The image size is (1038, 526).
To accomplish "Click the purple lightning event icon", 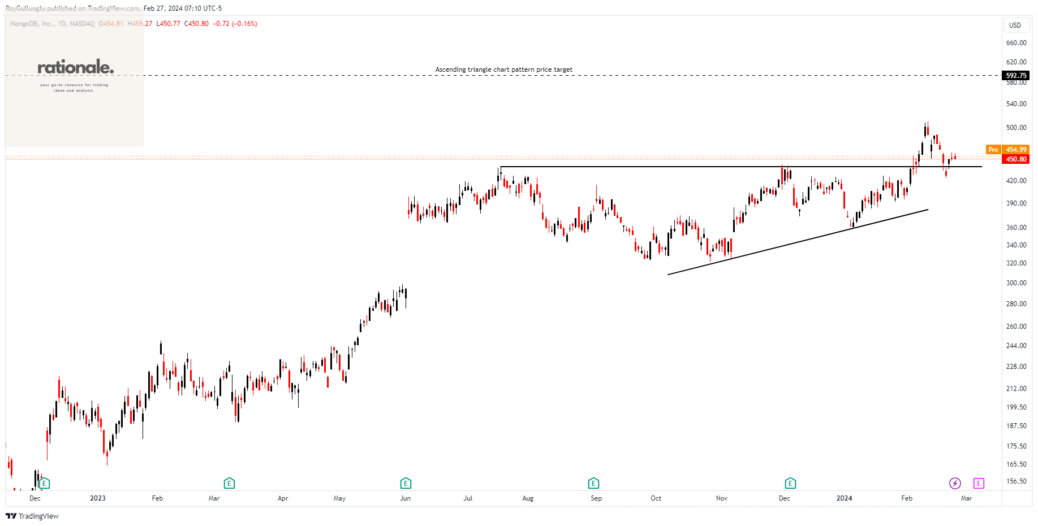I will [x=955, y=483].
